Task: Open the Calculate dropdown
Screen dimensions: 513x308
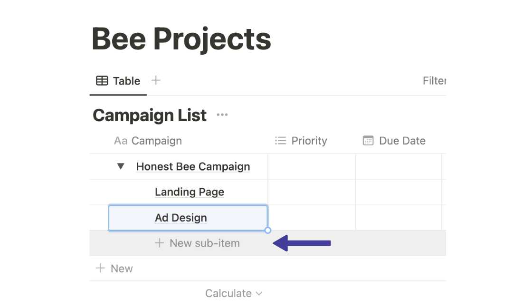Action: point(234,293)
